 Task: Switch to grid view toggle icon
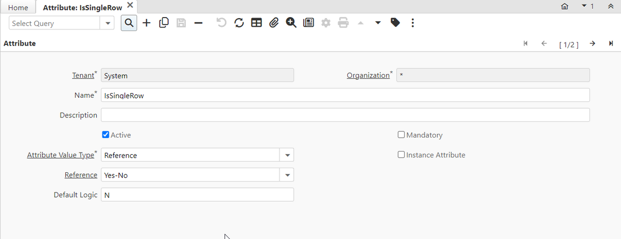tap(256, 23)
